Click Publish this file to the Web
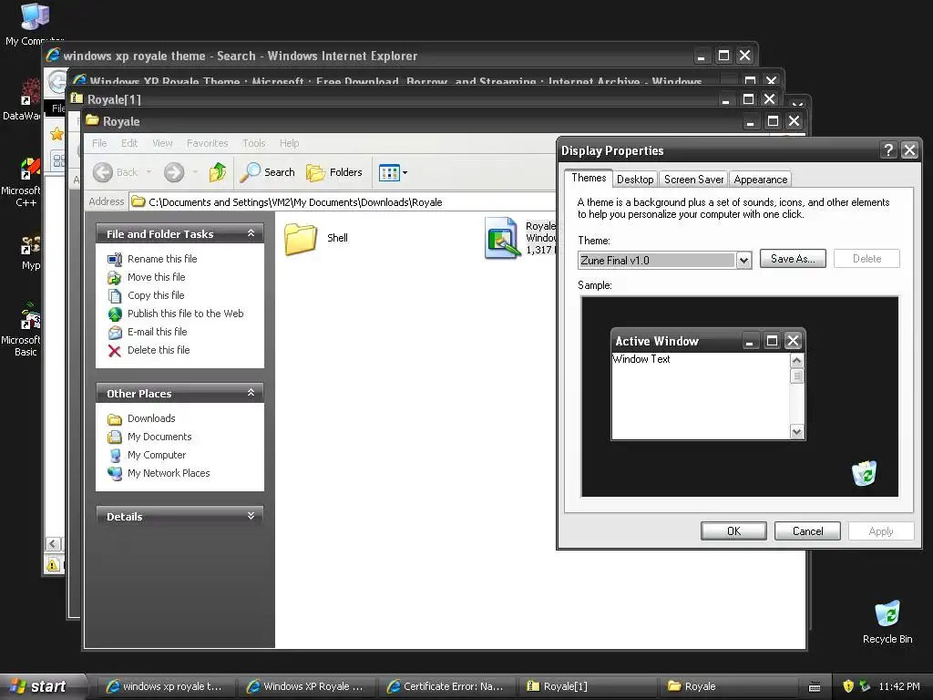 pyautogui.click(x=186, y=314)
